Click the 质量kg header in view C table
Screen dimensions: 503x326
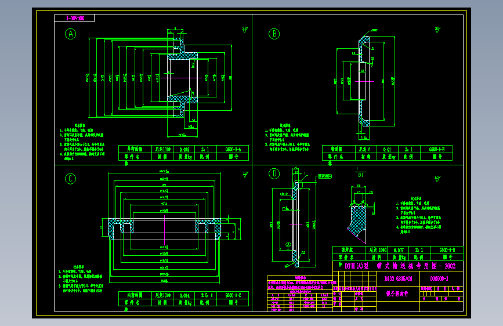[x=184, y=303]
